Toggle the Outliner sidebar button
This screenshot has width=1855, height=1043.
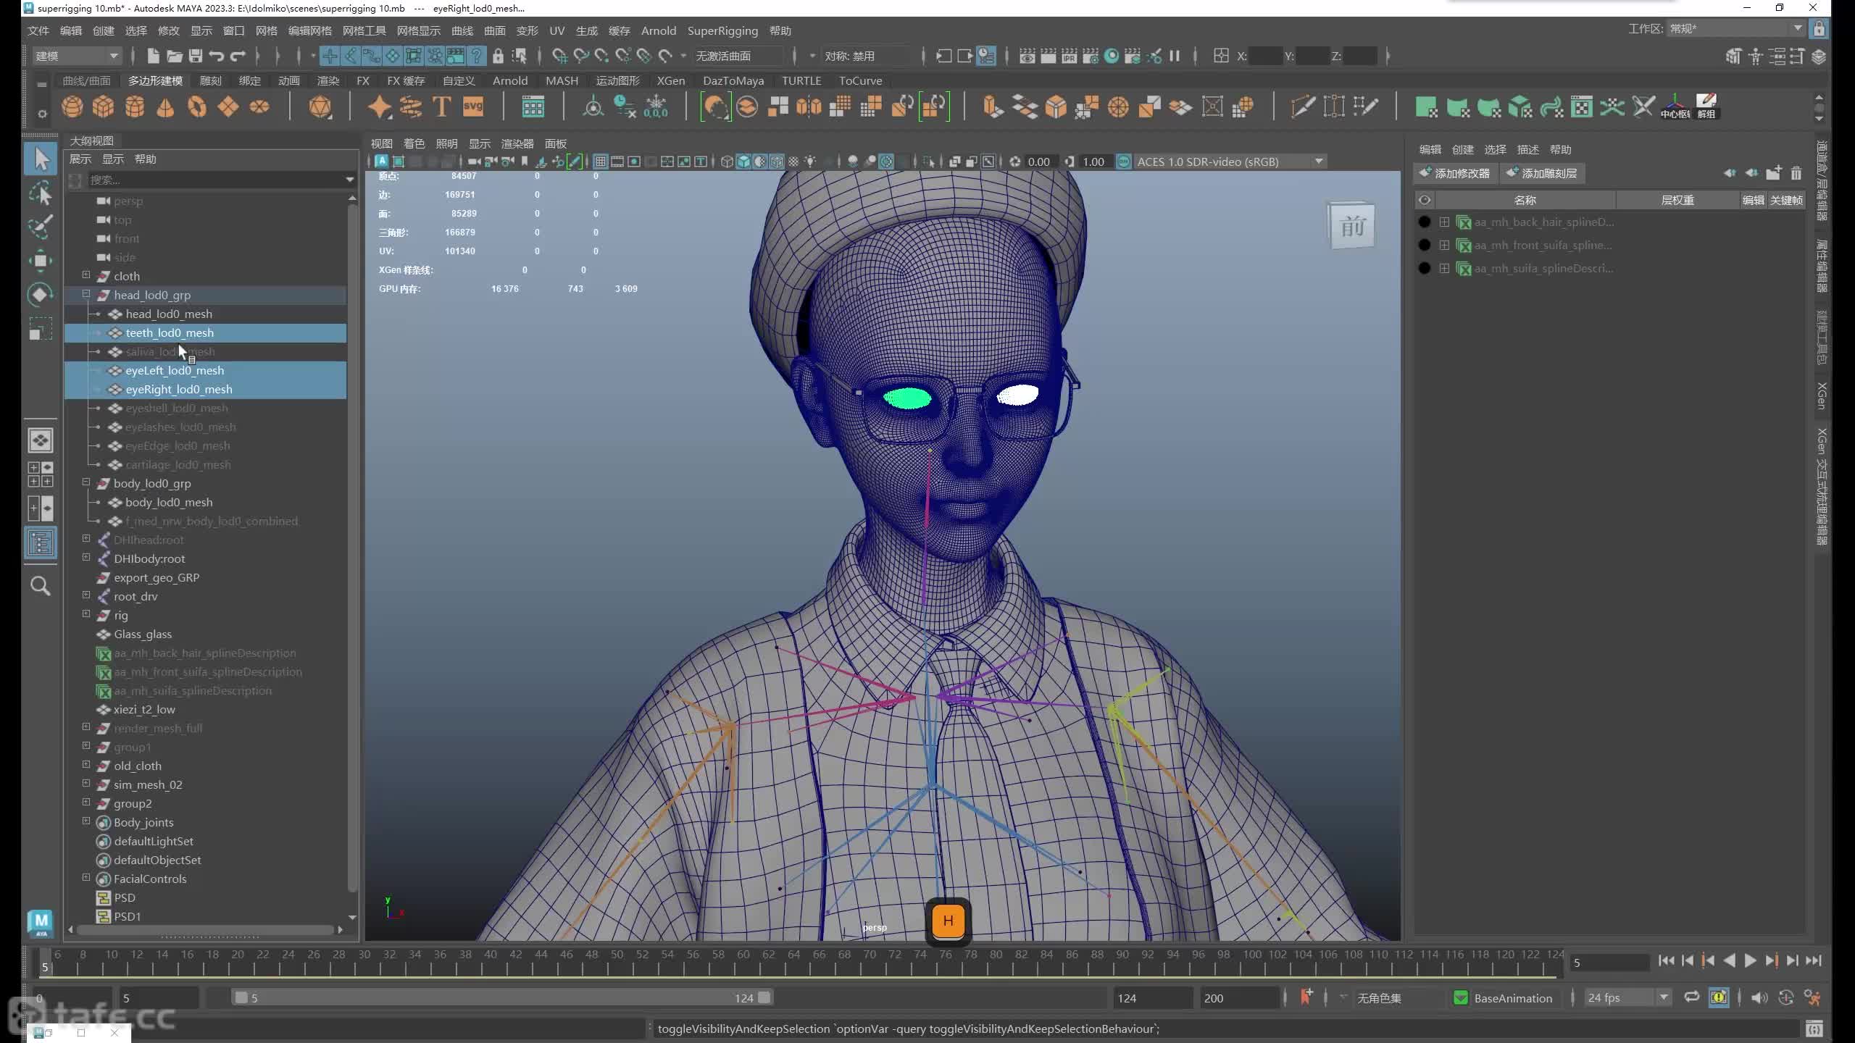[41, 543]
